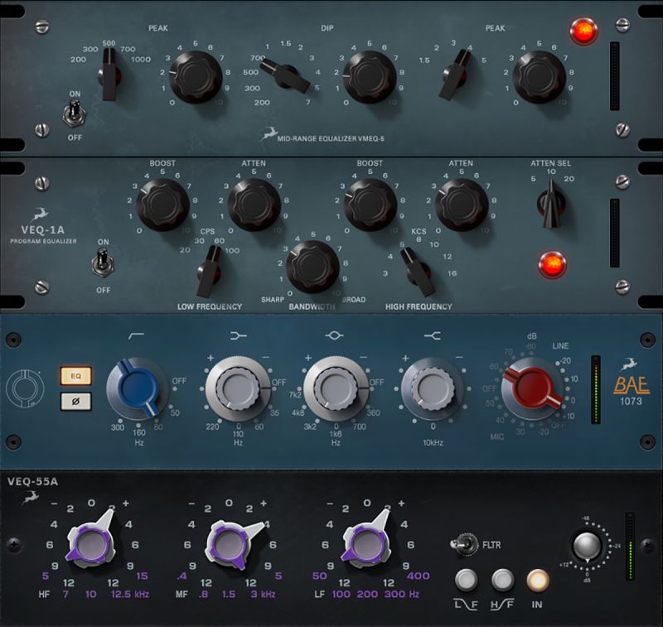
Task: Click the VEQ-1A Bandwidth knob
Action: (x=312, y=267)
